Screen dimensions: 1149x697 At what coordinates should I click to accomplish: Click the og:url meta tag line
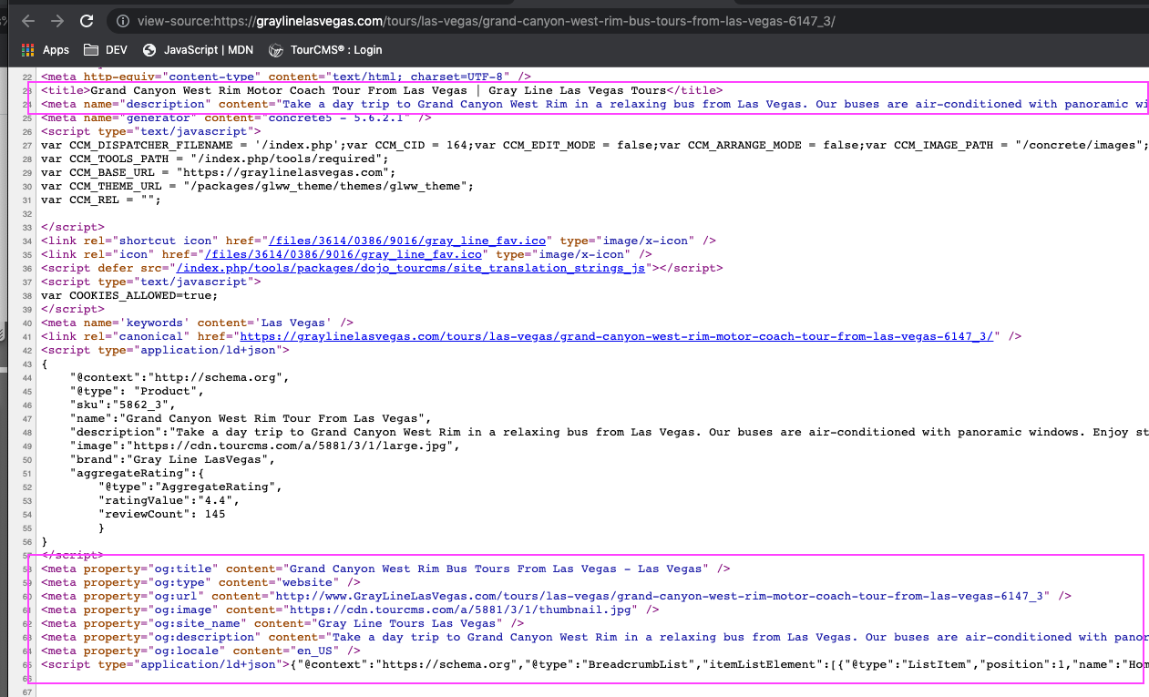pos(556,596)
